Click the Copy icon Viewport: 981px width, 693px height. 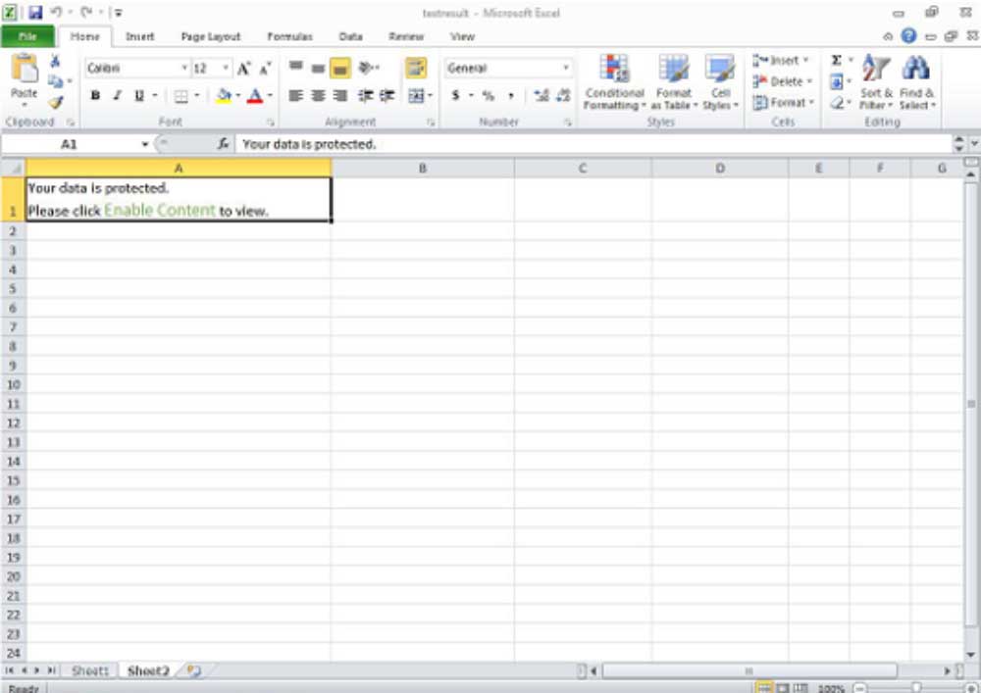55,81
